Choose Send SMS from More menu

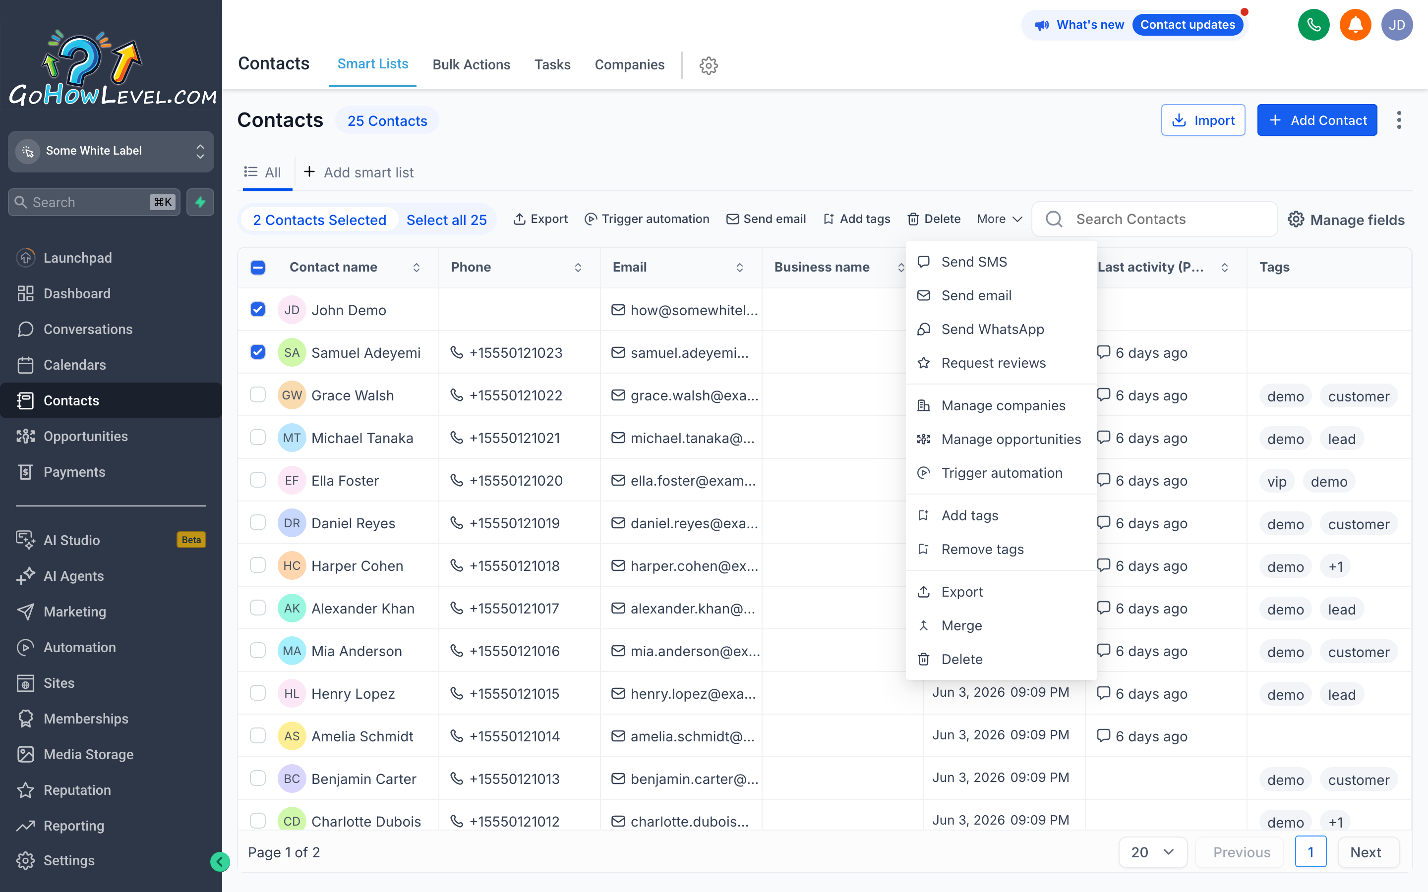[x=1001, y=261]
